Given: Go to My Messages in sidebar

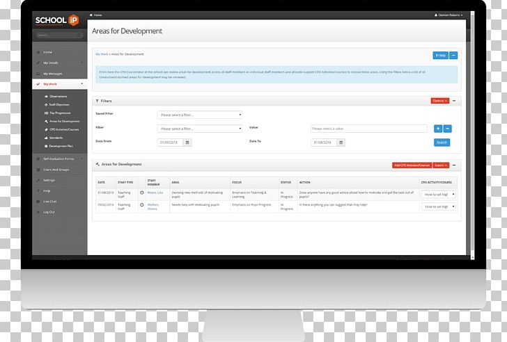Looking at the screenshot, I should coord(53,74).
